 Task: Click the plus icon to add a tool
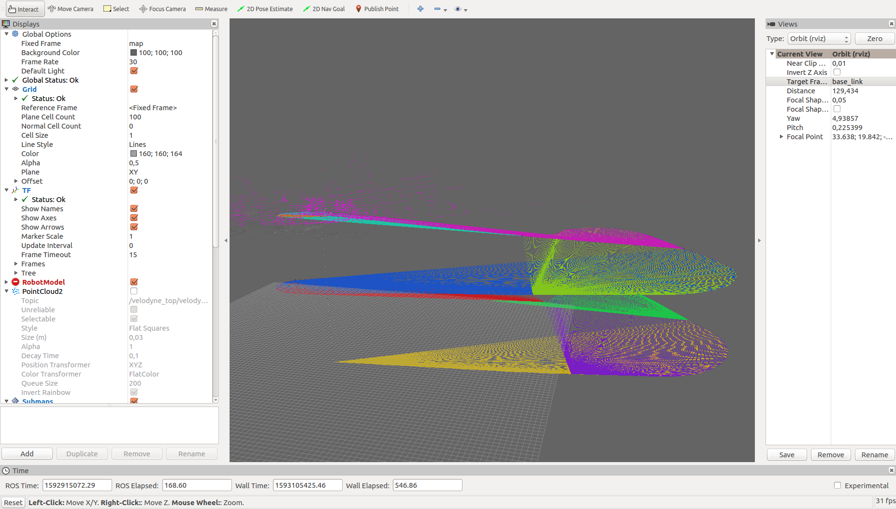pos(420,9)
